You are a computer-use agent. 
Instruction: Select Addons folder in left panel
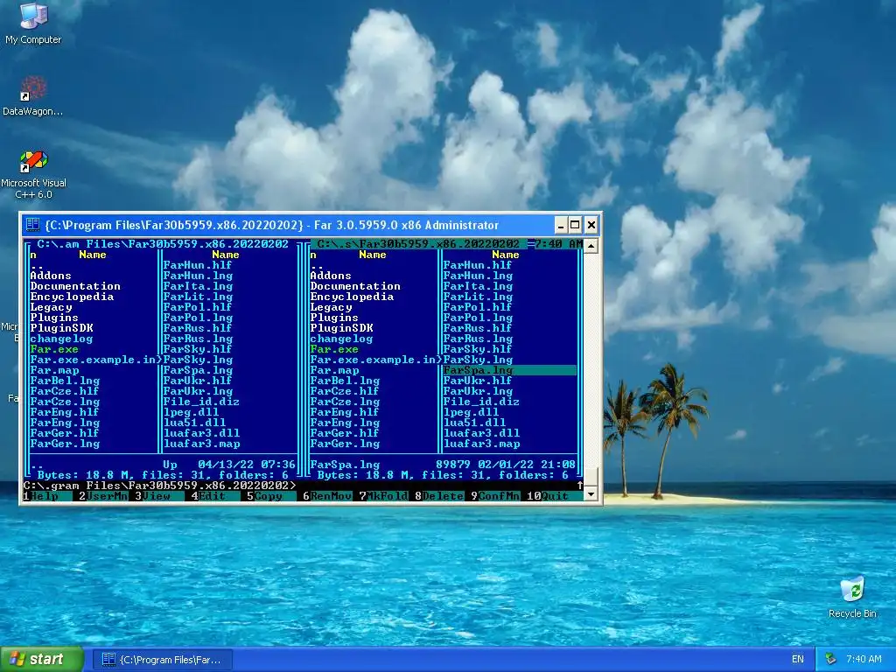51,276
